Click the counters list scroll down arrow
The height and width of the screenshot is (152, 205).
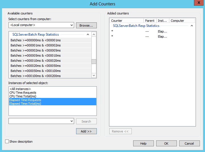pyautogui.click(x=94, y=75)
